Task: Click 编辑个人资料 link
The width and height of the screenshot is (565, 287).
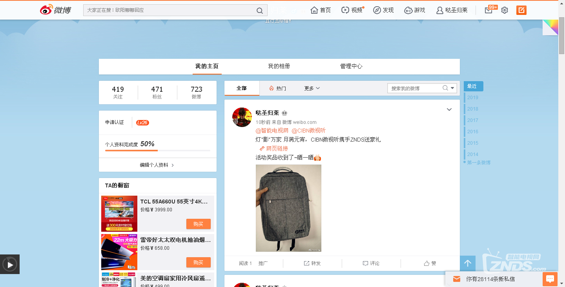Action: 157,165
